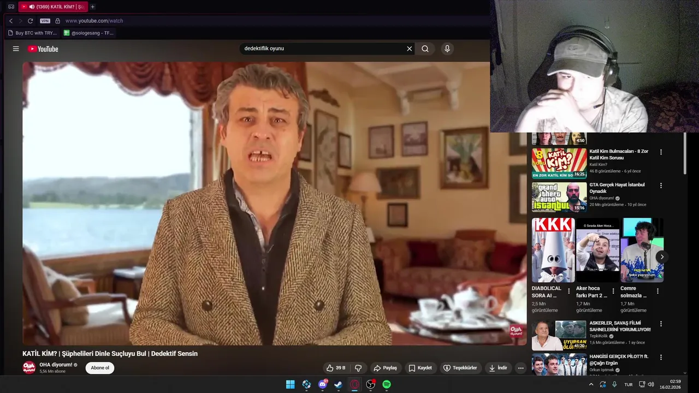Viewport: 699px width, 393px height.
Task: Expand the system tray hidden icons chevron
Action: click(x=591, y=384)
